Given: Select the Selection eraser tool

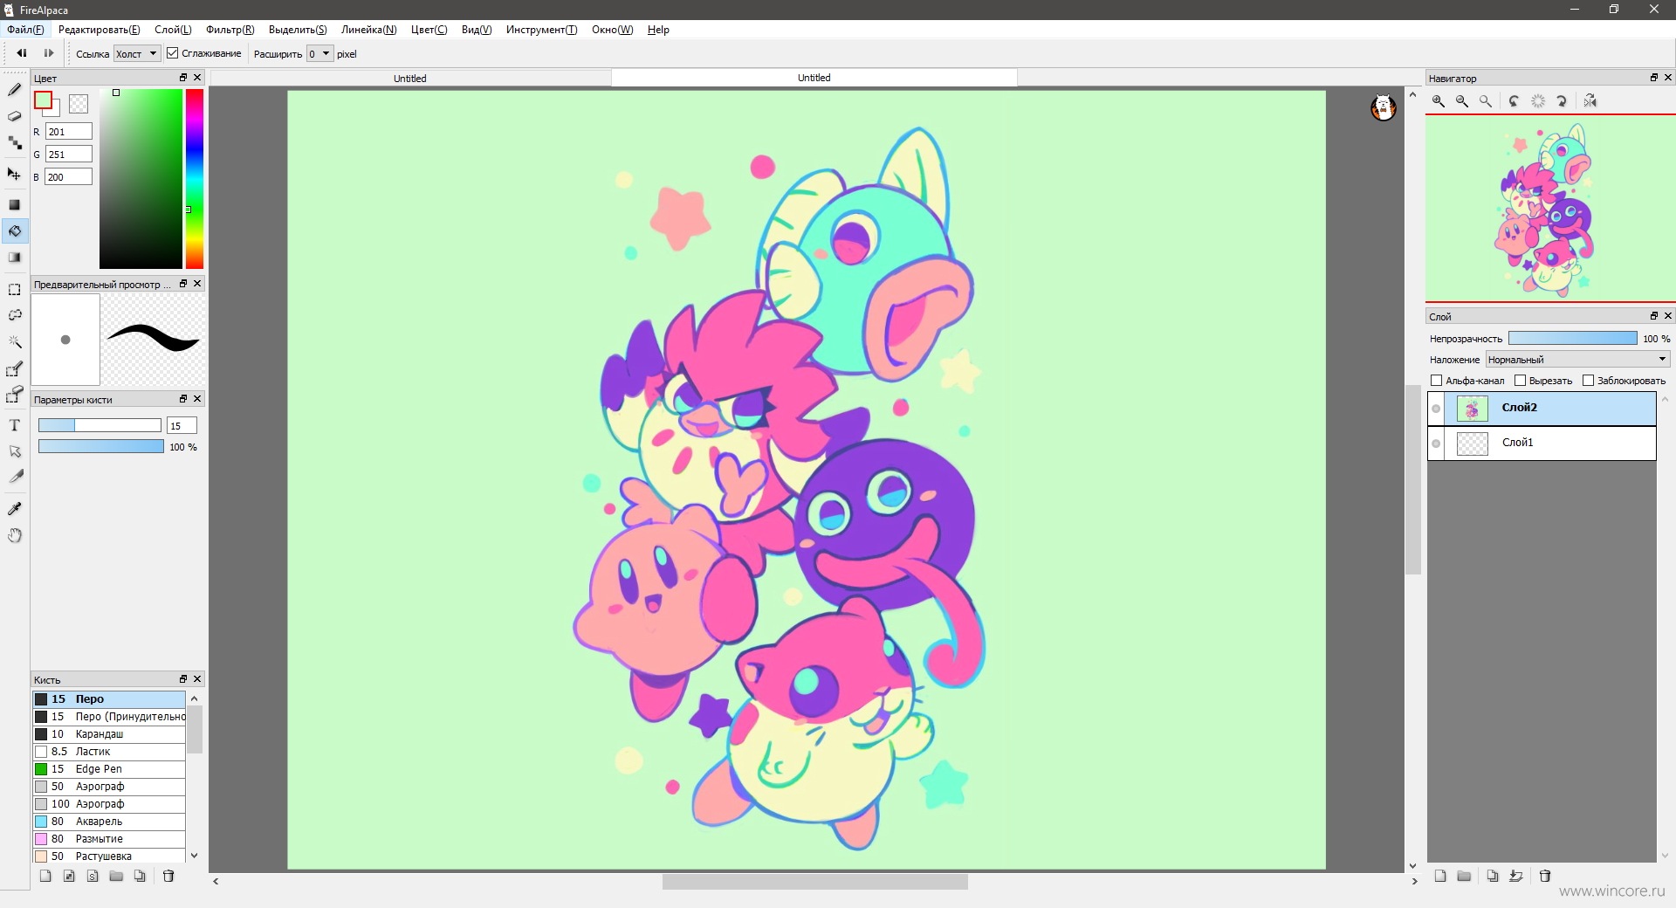Looking at the screenshot, I should coord(15,396).
